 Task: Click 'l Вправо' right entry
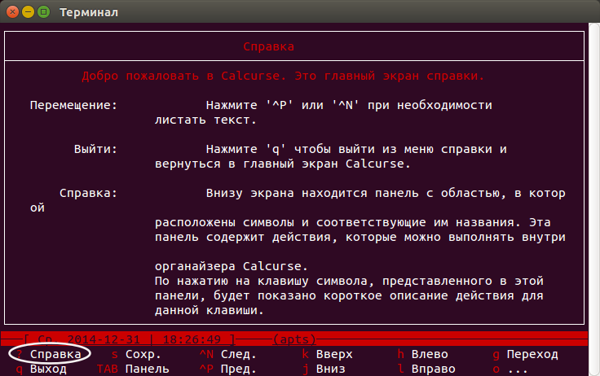426,369
